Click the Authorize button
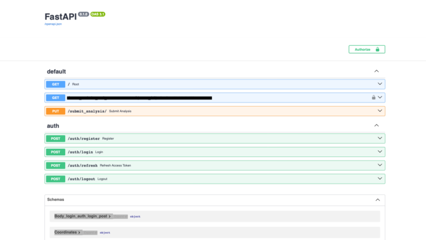The height and width of the screenshot is (240, 426). 366,49
